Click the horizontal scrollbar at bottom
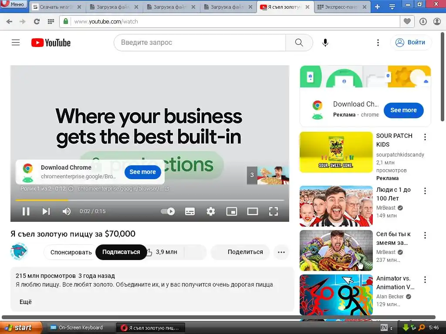446x334 pixels. coord(219,317)
